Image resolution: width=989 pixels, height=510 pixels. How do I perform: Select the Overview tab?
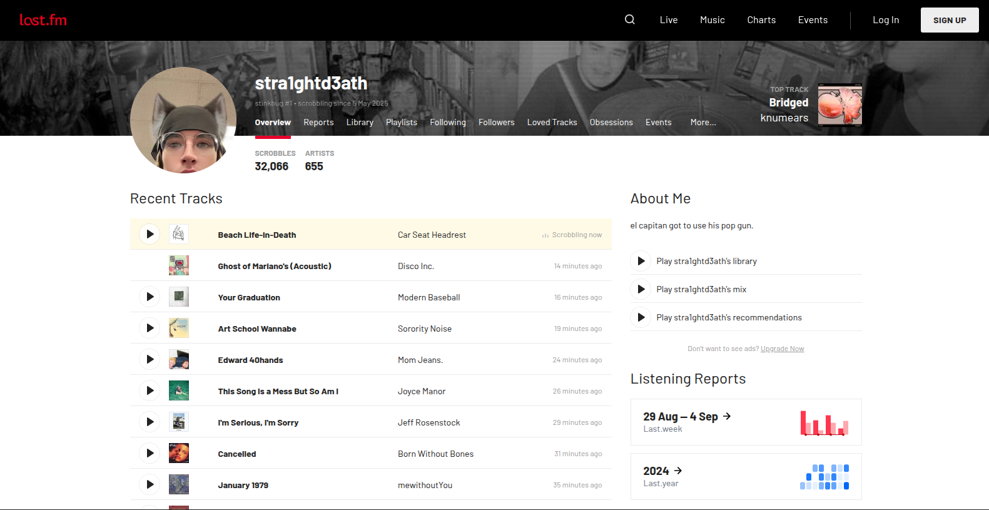coord(273,123)
